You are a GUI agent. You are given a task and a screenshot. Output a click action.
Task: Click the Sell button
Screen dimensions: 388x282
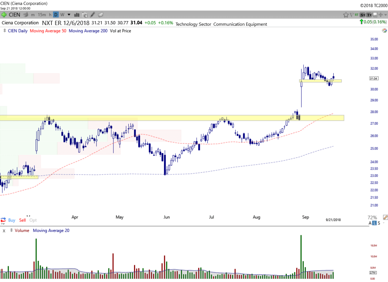[23, 220]
